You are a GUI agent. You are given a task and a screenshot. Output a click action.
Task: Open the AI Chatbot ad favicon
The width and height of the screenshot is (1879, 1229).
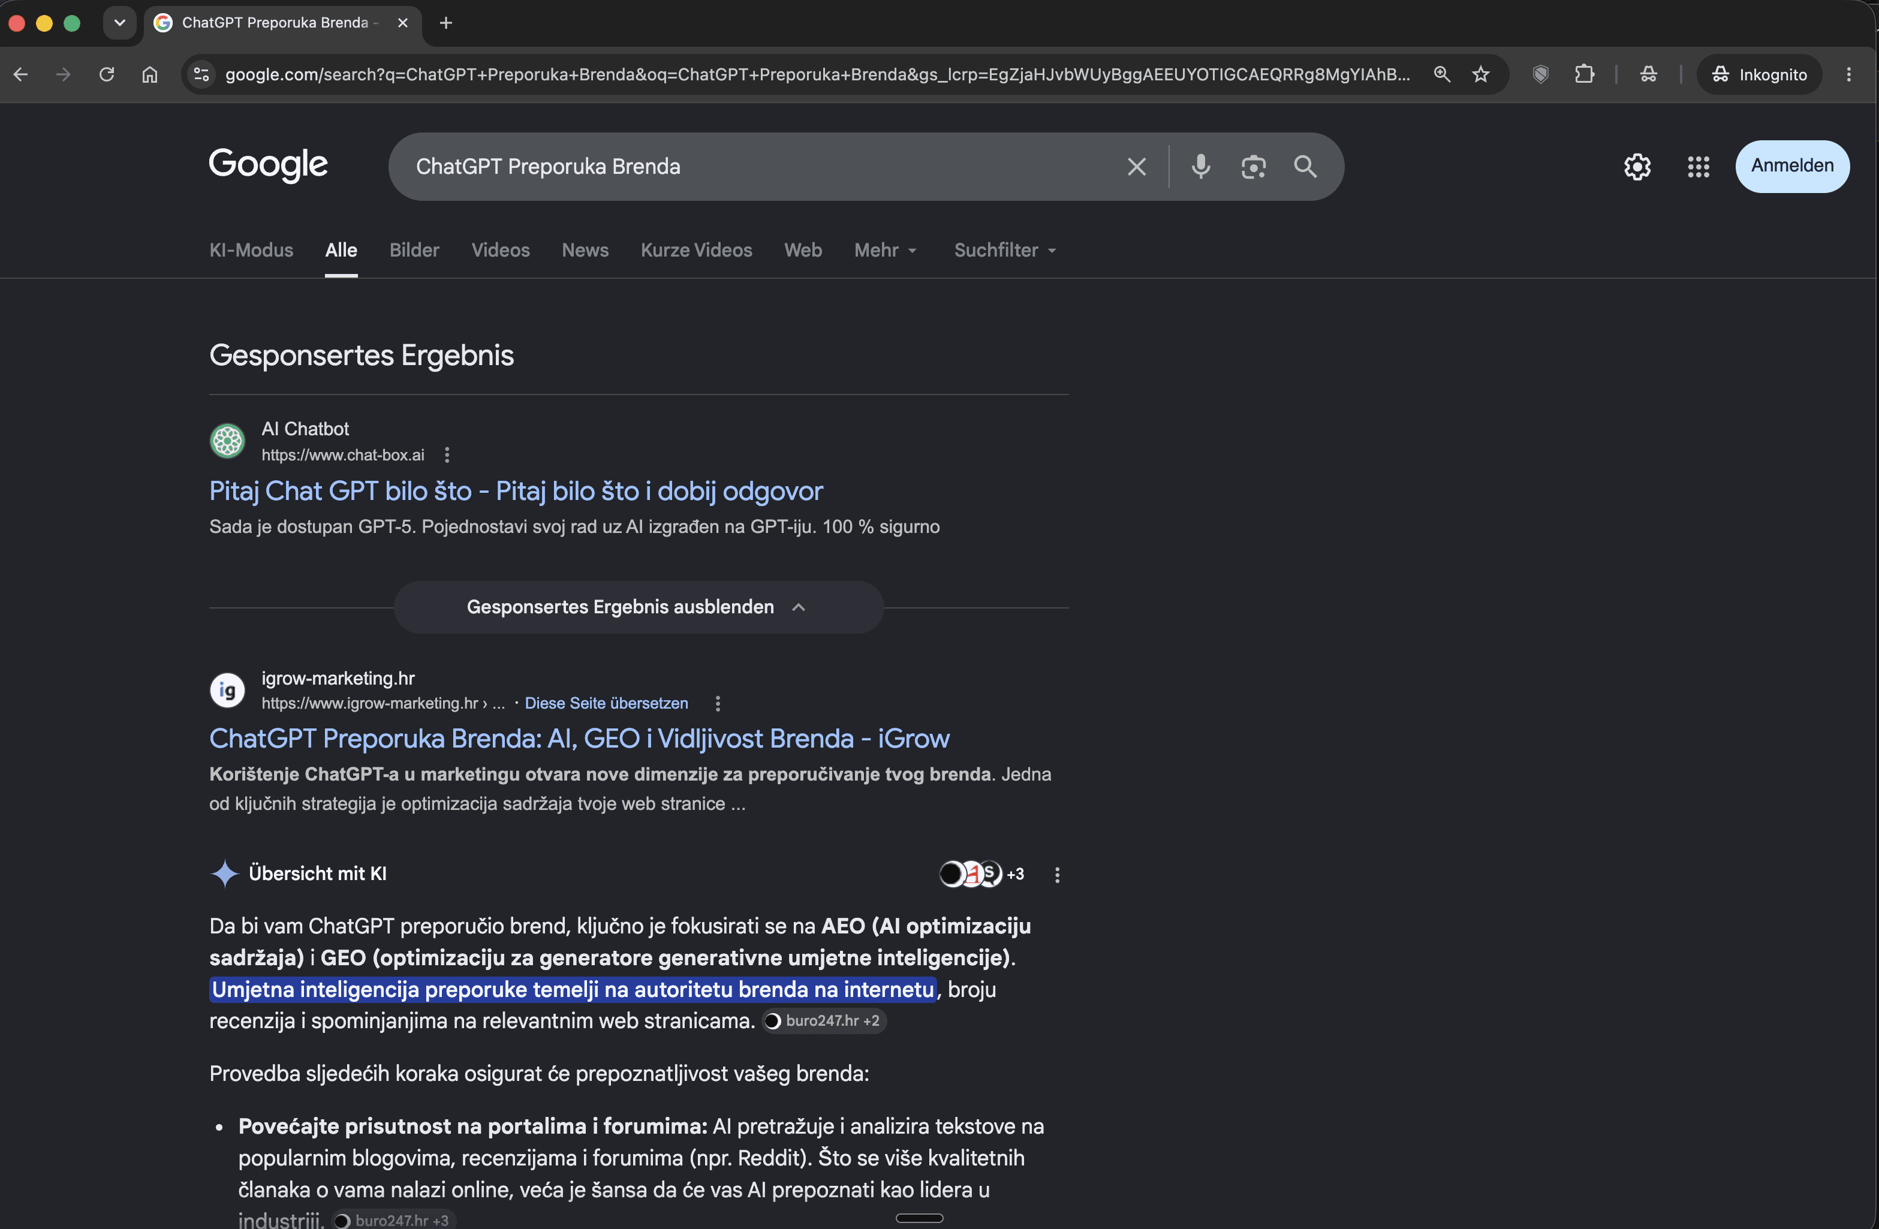[x=227, y=441]
